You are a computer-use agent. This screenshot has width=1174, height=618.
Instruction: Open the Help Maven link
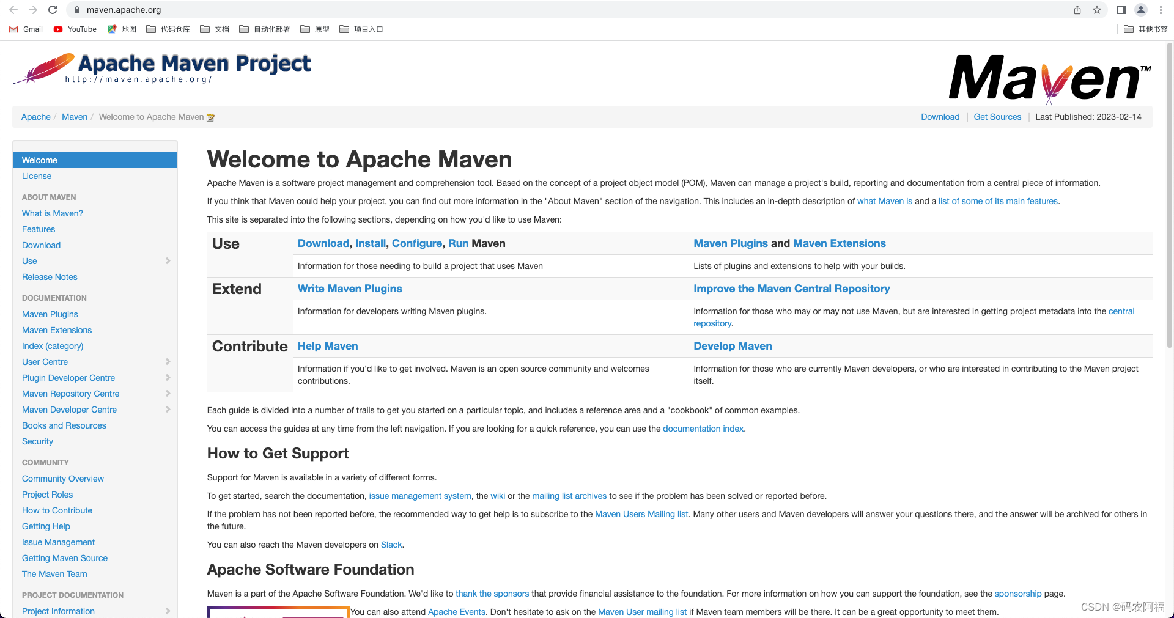(x=328, y=346)
